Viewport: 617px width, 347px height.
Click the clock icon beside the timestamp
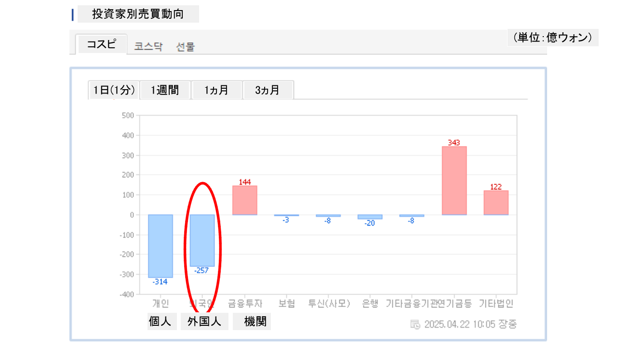point(415,324)
